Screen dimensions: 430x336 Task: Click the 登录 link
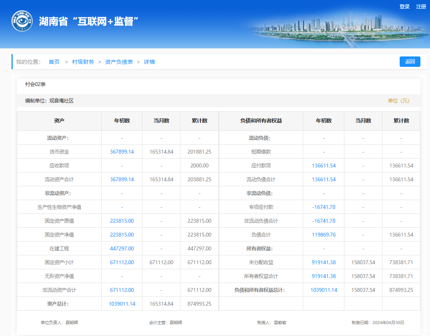405,7
